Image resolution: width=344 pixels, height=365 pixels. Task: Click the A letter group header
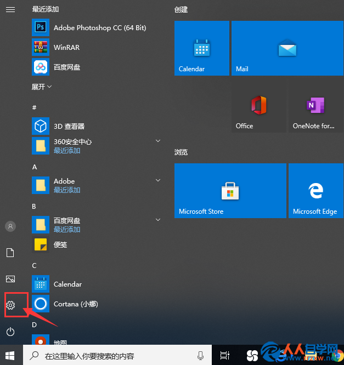click(35, 167)
